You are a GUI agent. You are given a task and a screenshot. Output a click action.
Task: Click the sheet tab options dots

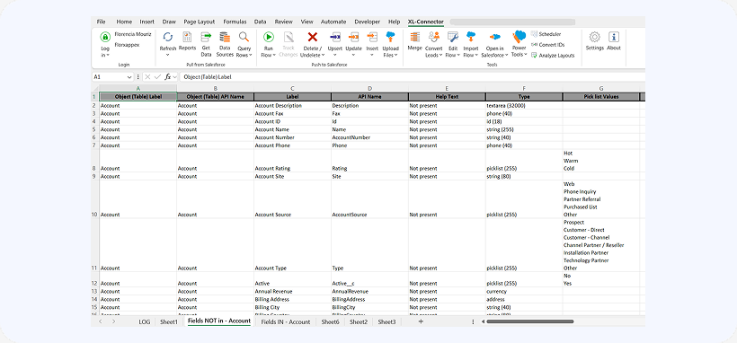(x=473, y=321)
